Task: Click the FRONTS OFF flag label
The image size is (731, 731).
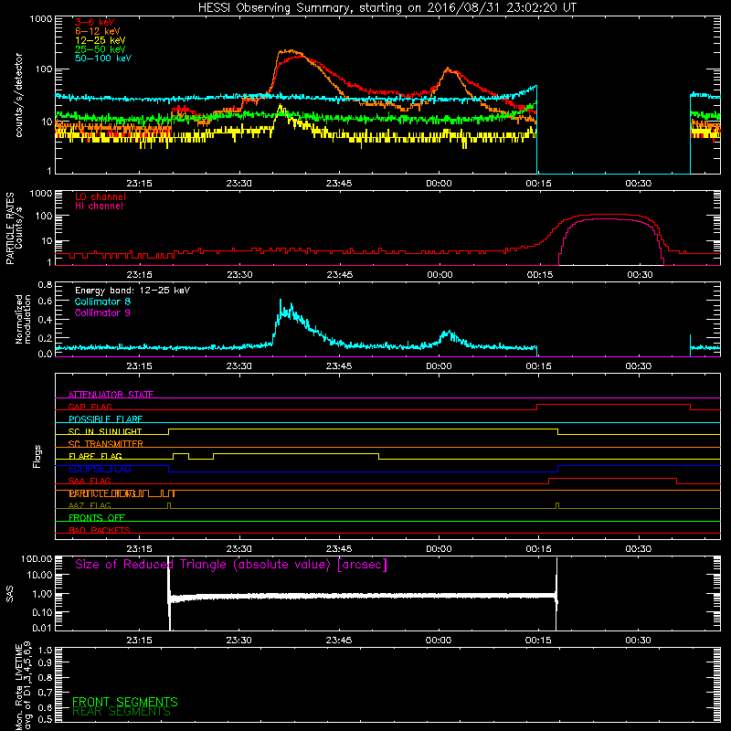Action: click(x=97, y=518)
